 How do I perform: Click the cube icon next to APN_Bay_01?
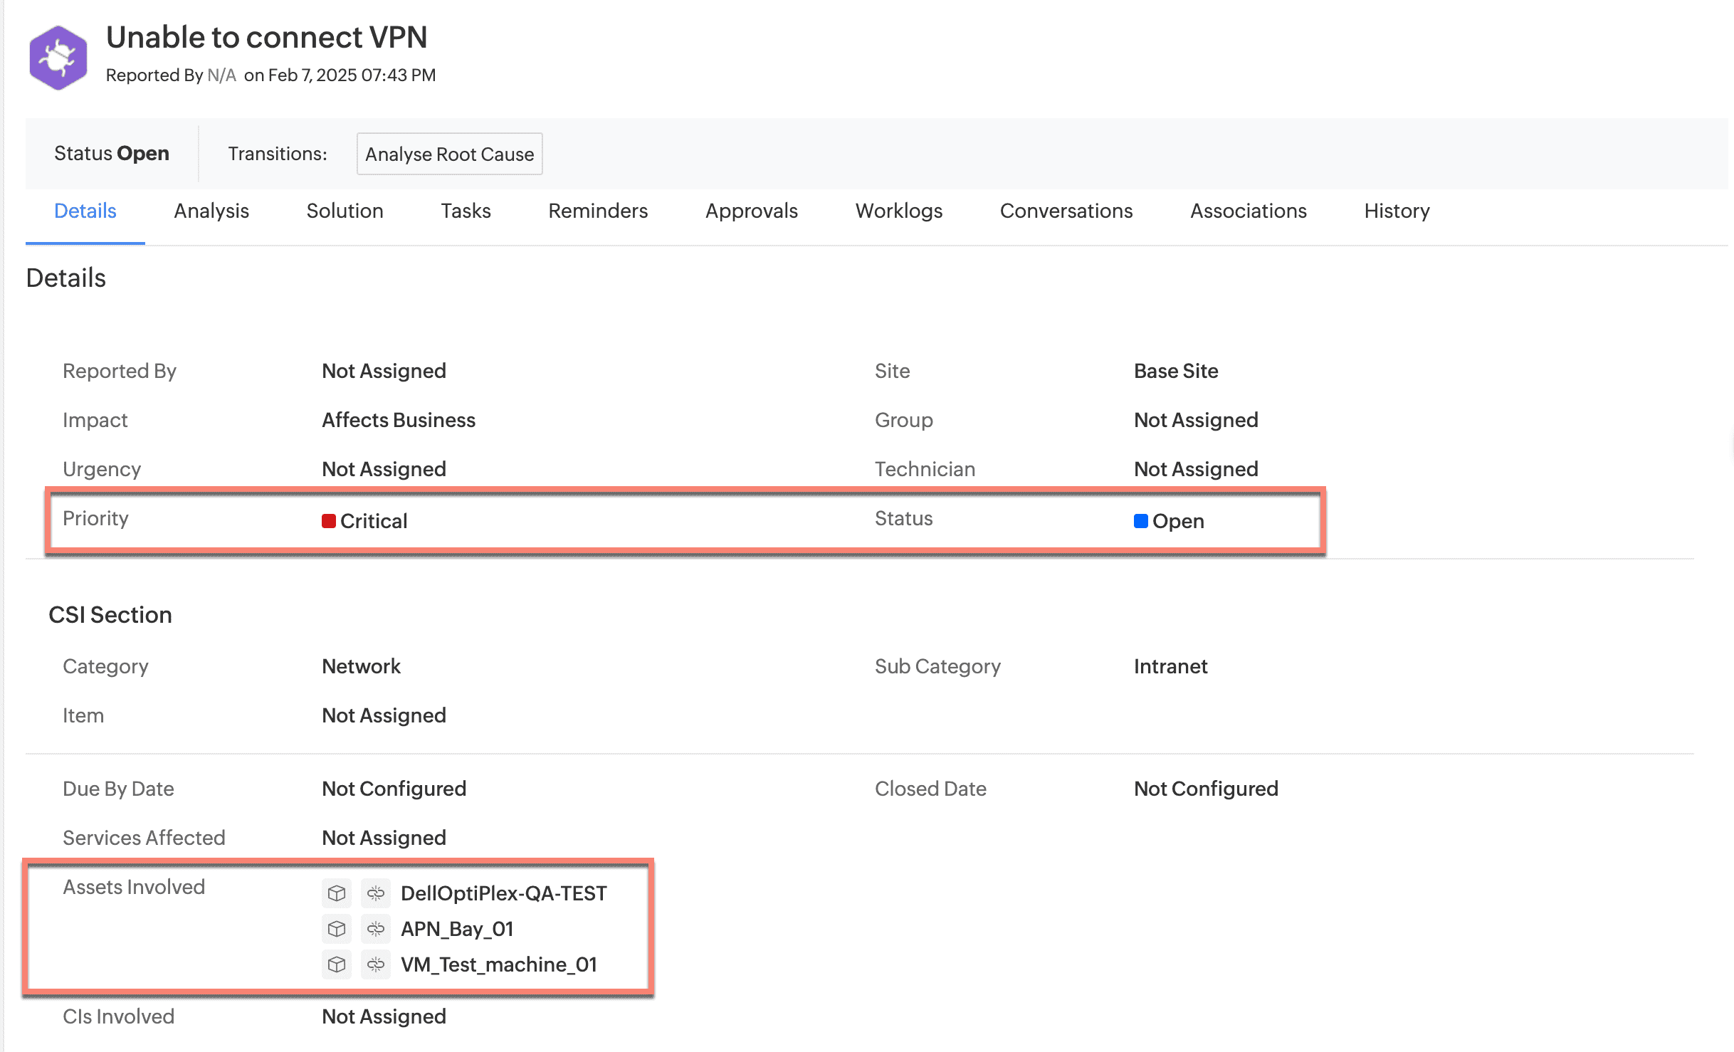[336, 929]
